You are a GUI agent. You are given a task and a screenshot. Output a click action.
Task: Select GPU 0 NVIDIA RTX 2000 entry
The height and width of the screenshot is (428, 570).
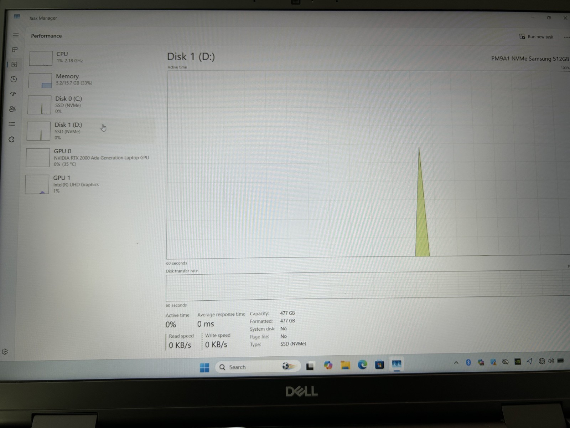[x=89, y=157]
